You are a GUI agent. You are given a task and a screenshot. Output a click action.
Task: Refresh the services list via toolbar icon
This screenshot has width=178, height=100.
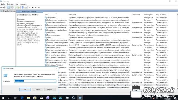tap(16, 7)
